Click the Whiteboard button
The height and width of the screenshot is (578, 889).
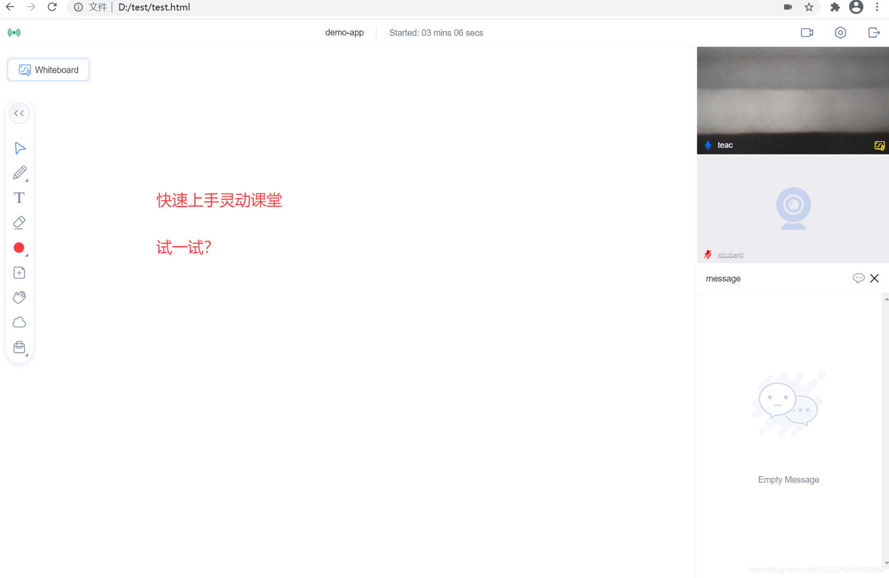coord(48,70)
